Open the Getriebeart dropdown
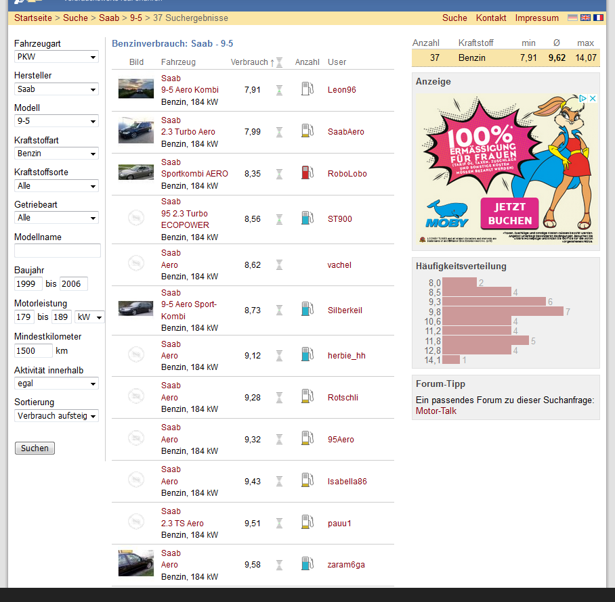The image size is (615, 602). [x=56, y=218]
